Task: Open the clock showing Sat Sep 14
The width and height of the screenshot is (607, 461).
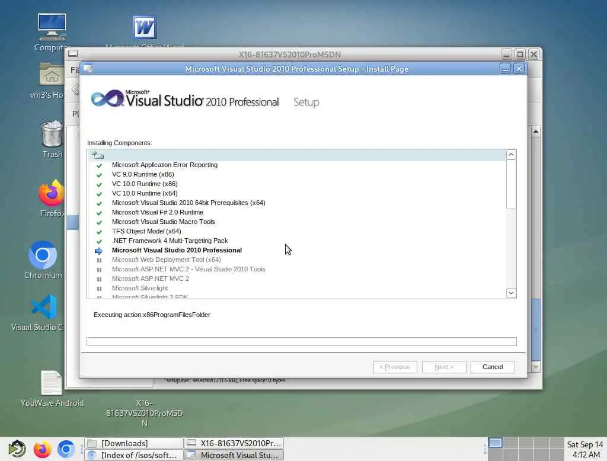Action: (x=585, y=449)
